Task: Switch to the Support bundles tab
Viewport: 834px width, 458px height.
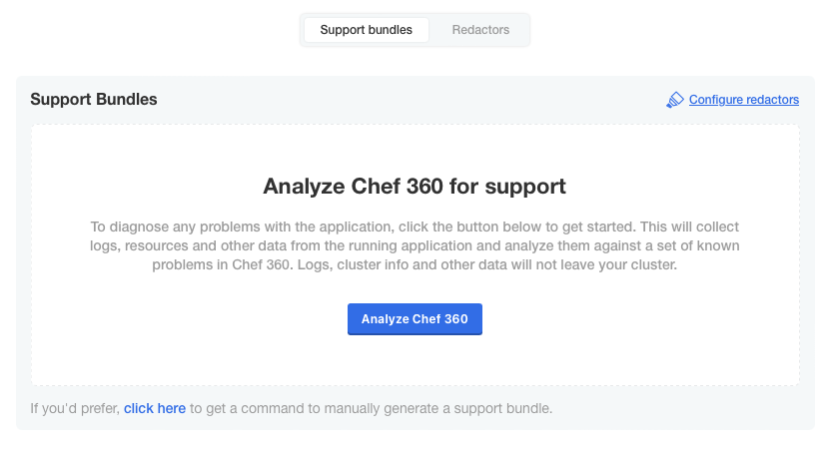Action: [366, 30]
